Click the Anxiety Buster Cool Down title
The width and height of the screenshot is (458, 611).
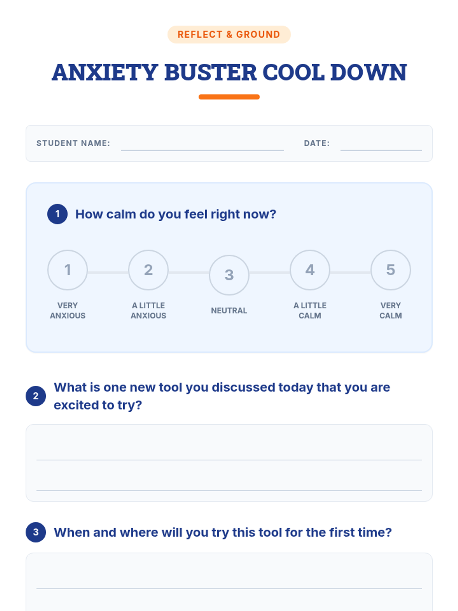click(229, 72)
